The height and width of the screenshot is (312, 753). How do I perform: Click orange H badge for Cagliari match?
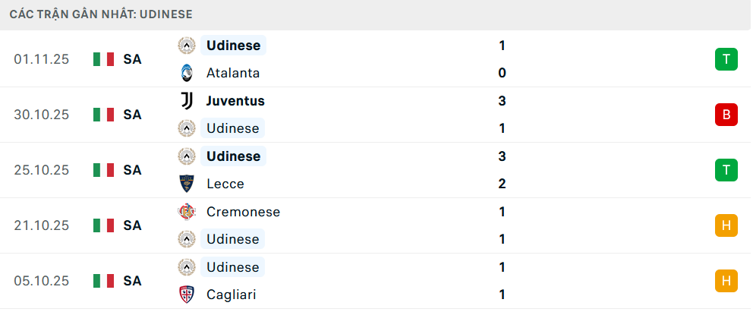point(726,281)
